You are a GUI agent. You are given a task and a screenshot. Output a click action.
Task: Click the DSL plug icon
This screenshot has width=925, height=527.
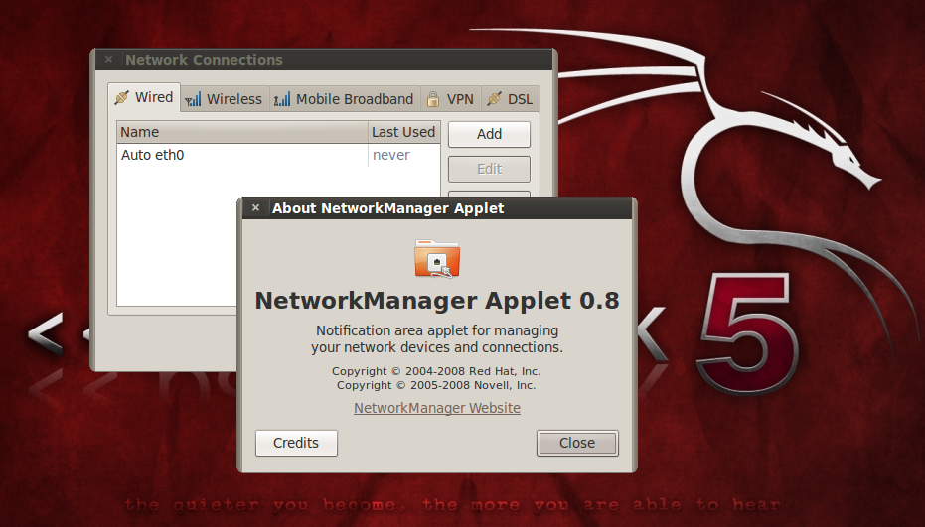tap(495, 99)
